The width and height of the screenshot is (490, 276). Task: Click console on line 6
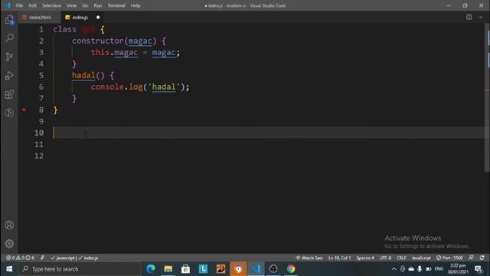pyautogui.click(x=107, y=87)
